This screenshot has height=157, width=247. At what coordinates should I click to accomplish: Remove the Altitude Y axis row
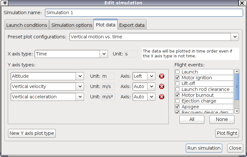pos(162,76)
